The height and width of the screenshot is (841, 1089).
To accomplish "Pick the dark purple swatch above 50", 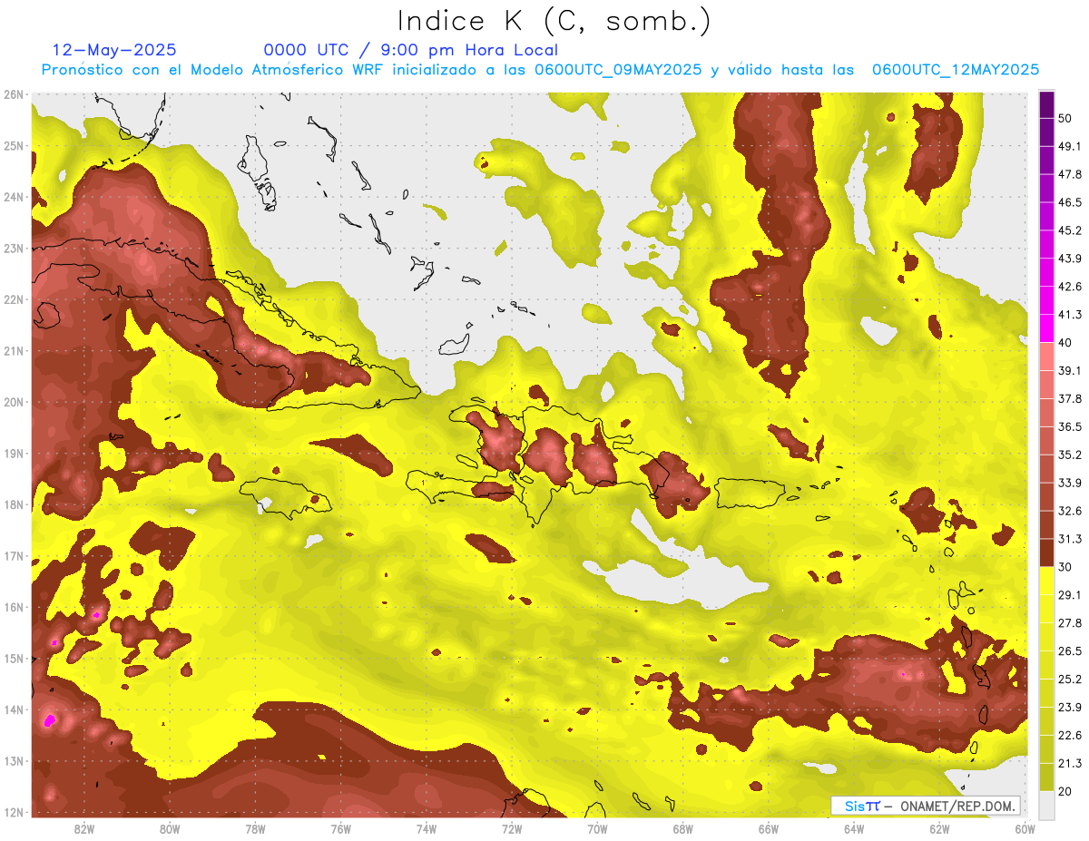I will [x=1047, y=104].
